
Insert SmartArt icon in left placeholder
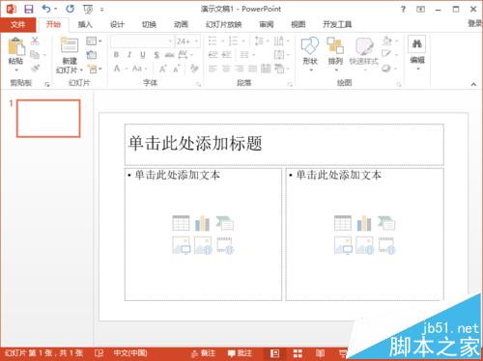tap(225, 223)
